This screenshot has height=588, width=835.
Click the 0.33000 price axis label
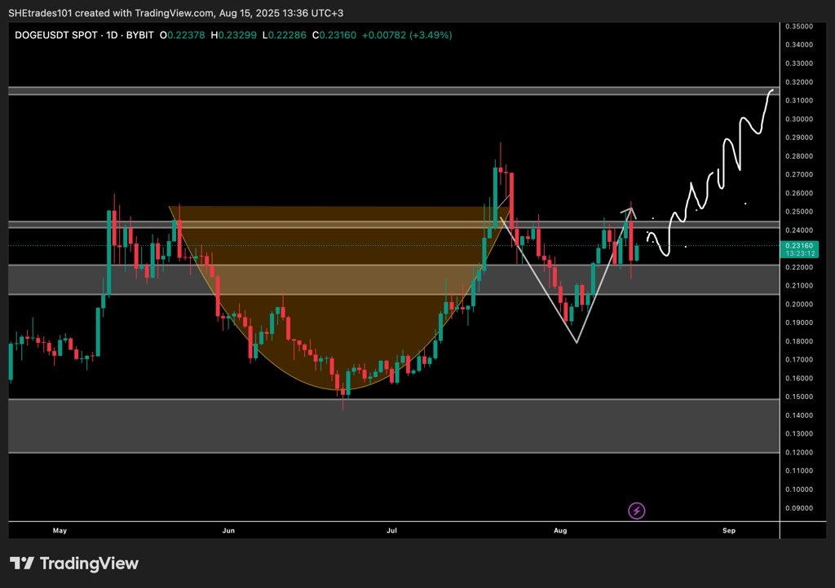coord(799,64)
